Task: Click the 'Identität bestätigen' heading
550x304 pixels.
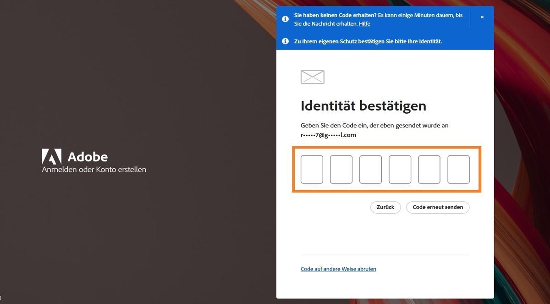Action: [363, 105]
